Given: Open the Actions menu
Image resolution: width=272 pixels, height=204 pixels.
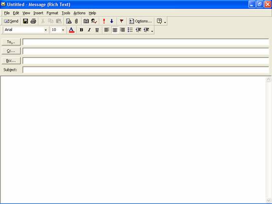Looking at the screenshot, I should click(79, 13).
